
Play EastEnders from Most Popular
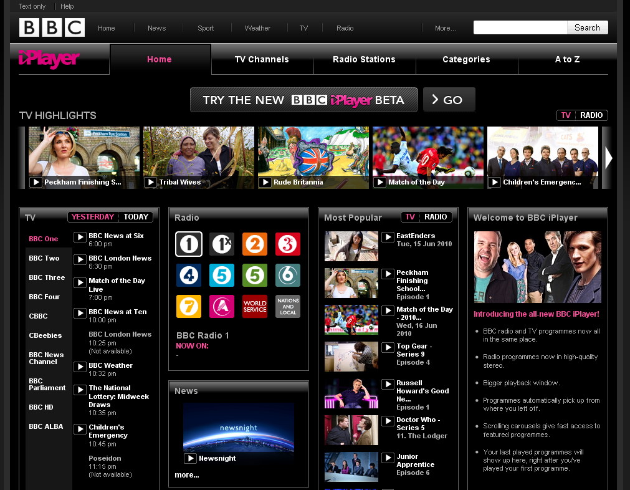click(388, 237)
